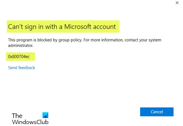
Task: Click "Microsoft account" in the heading
Action: click(x=94, y=27)
